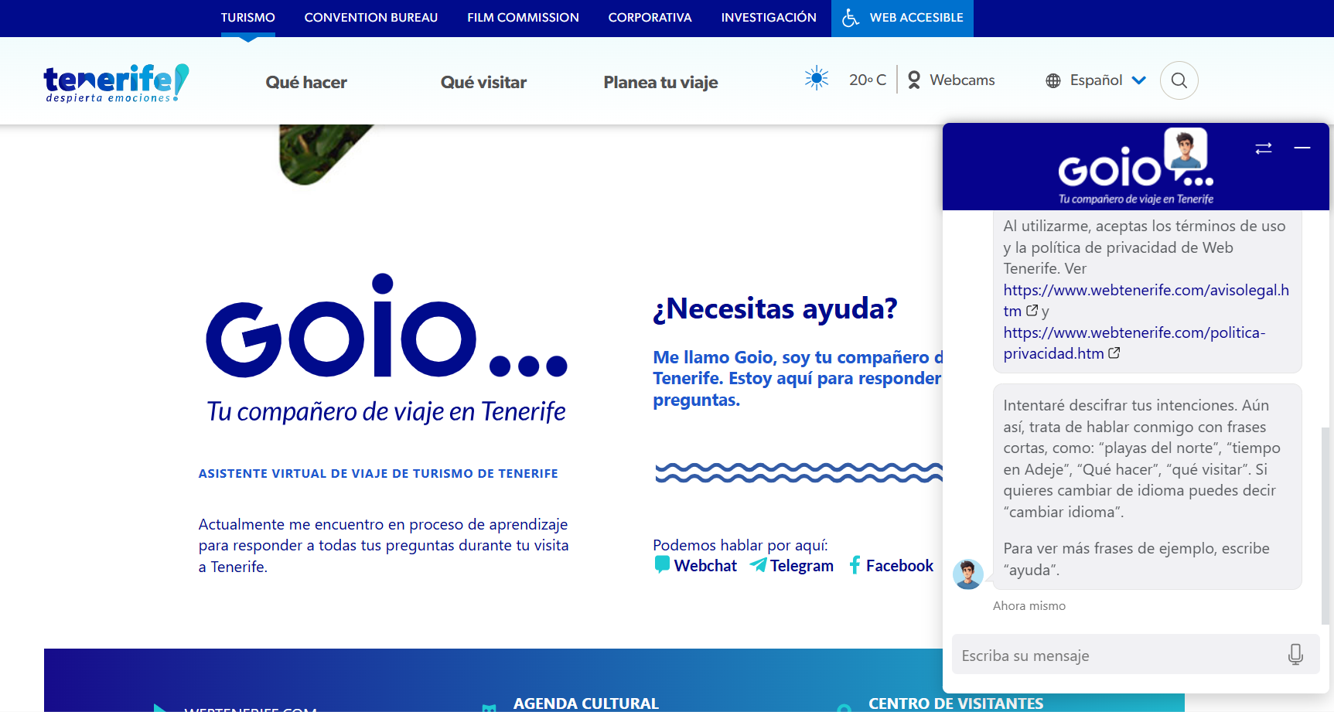The image size is (1334, 712).
Task: Open the avisolegal.htm link in chat
Action: [x=1145, y=291]
